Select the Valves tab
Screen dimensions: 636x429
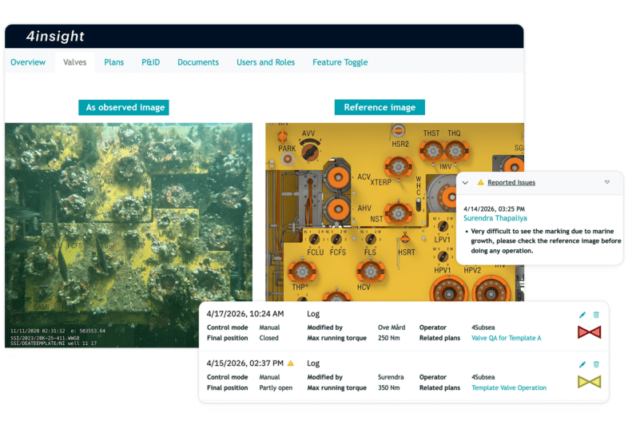[74, 62]
